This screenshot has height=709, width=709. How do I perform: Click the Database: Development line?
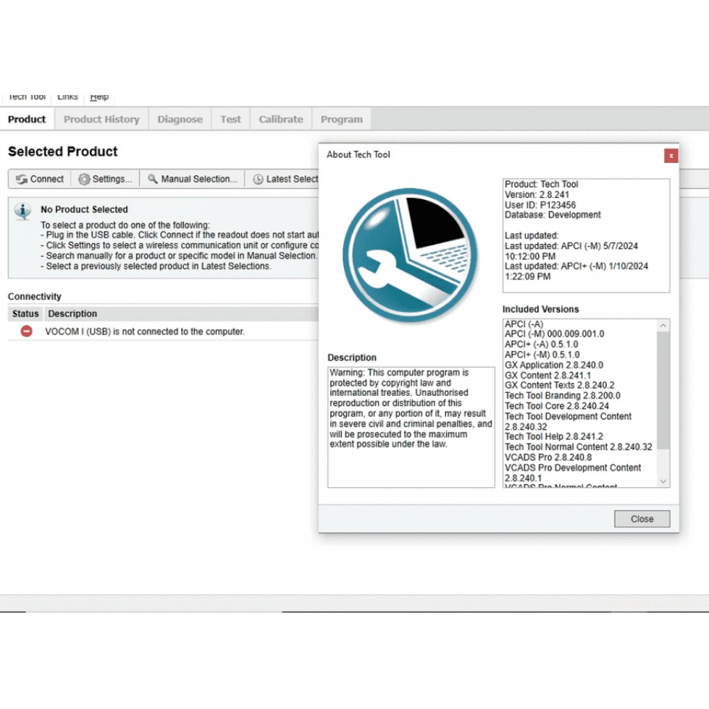(552, 216)
